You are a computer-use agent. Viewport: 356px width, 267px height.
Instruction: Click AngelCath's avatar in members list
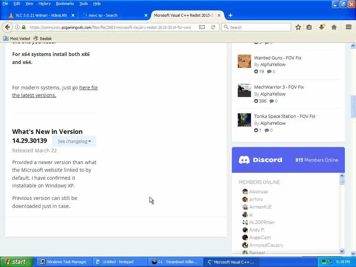click(245, 237)
